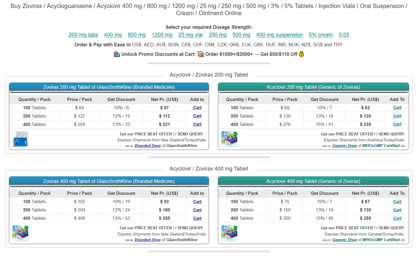This screenshot has width=418, height=256.
Task: Open Generic Drug link under Acyclovir 200 mg
Action: coord(344,146)
